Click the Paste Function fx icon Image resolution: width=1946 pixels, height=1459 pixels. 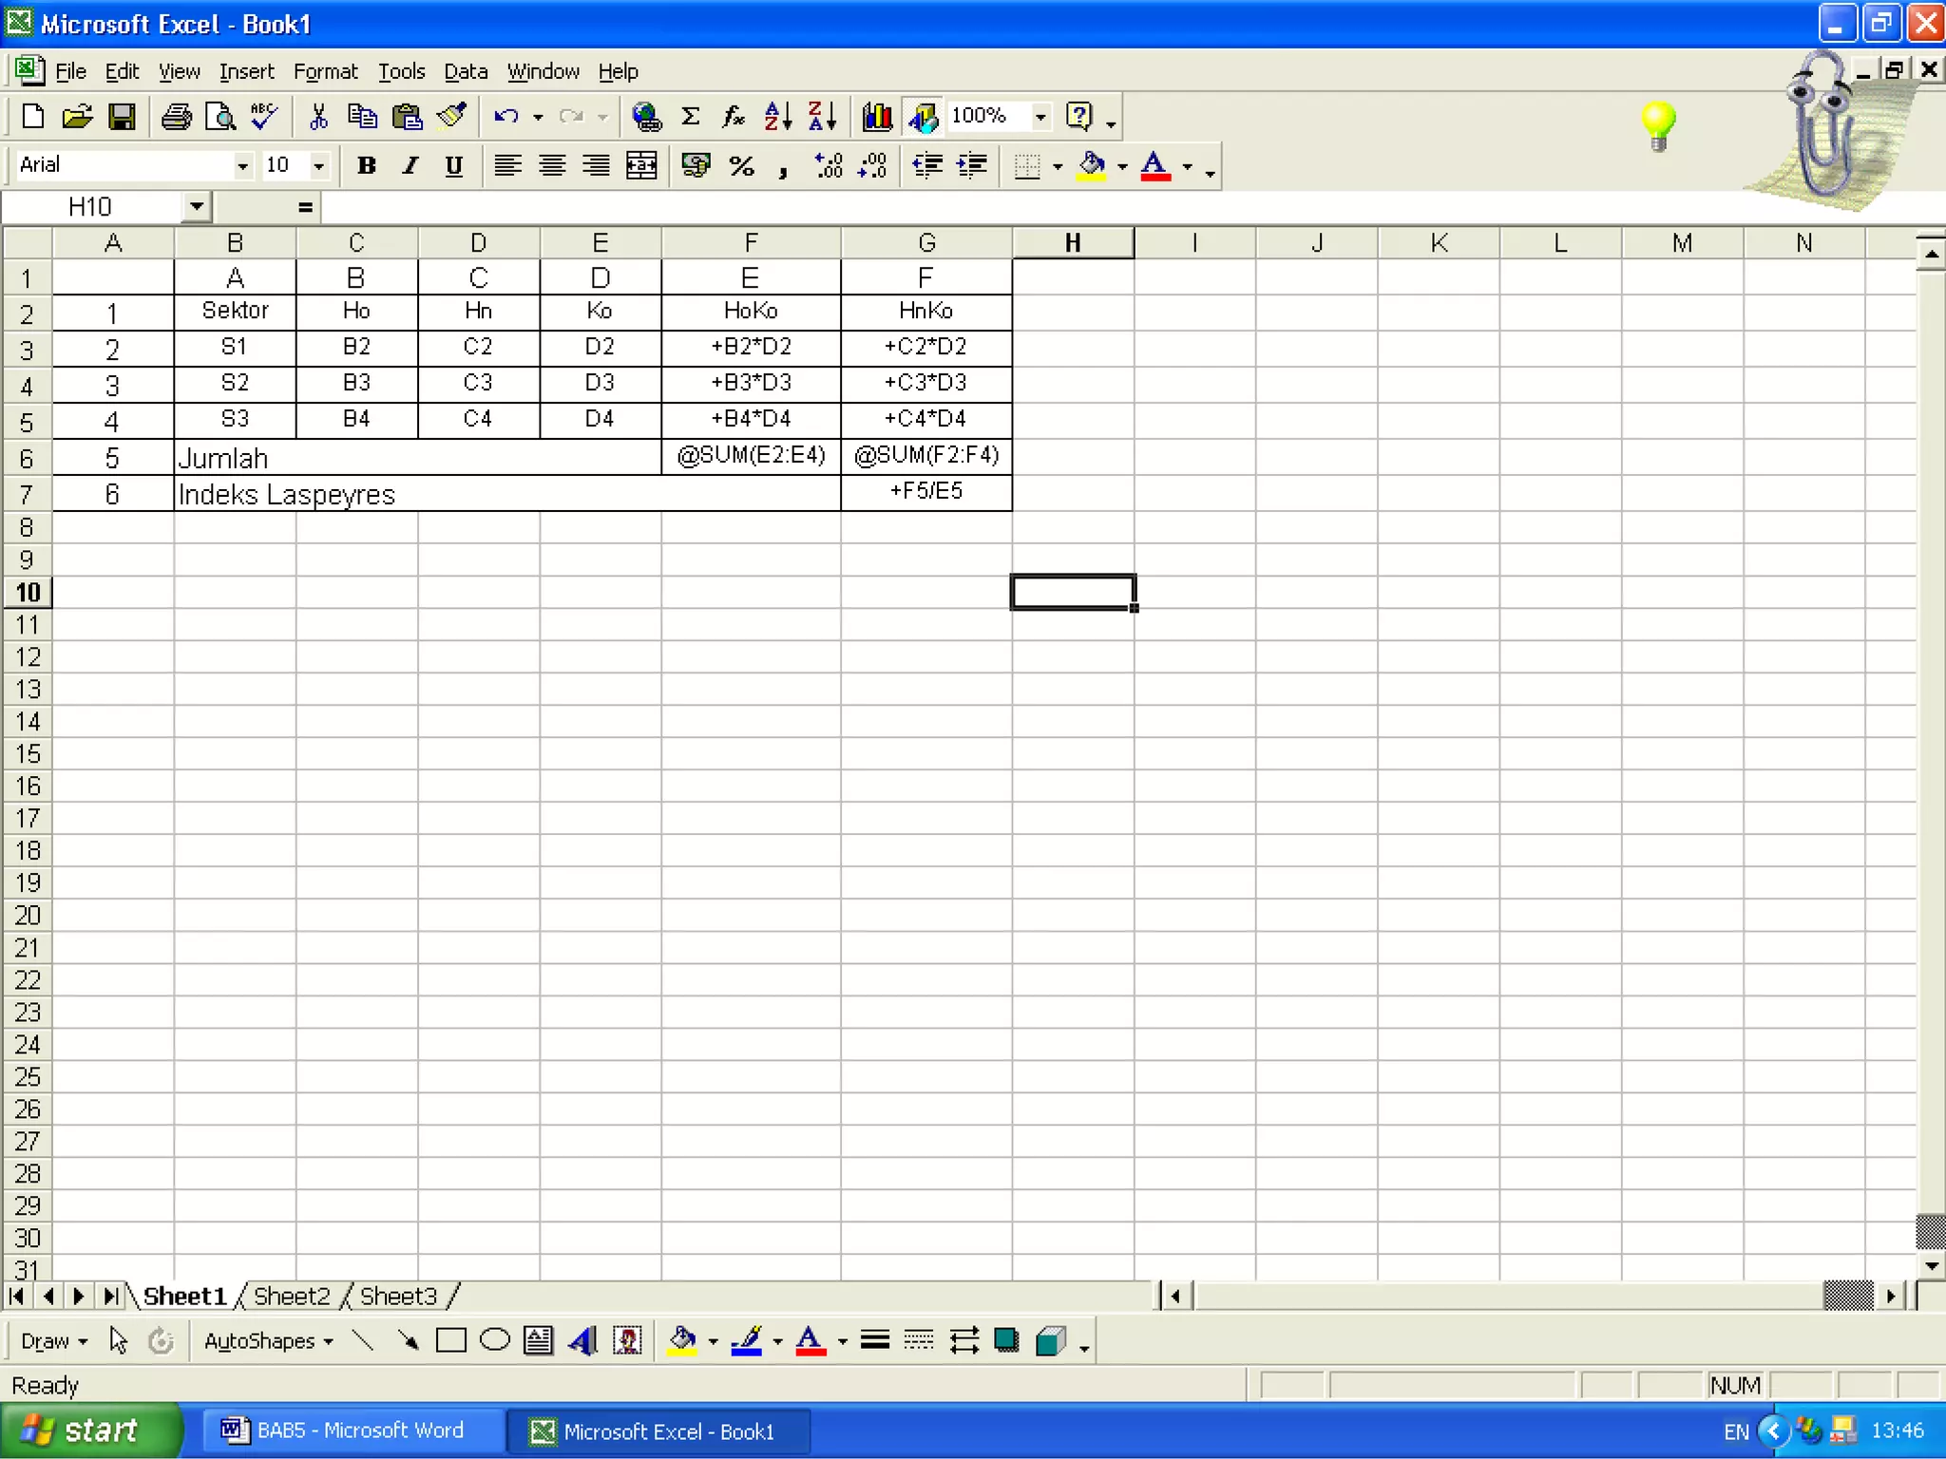click(x=733, y=117)
